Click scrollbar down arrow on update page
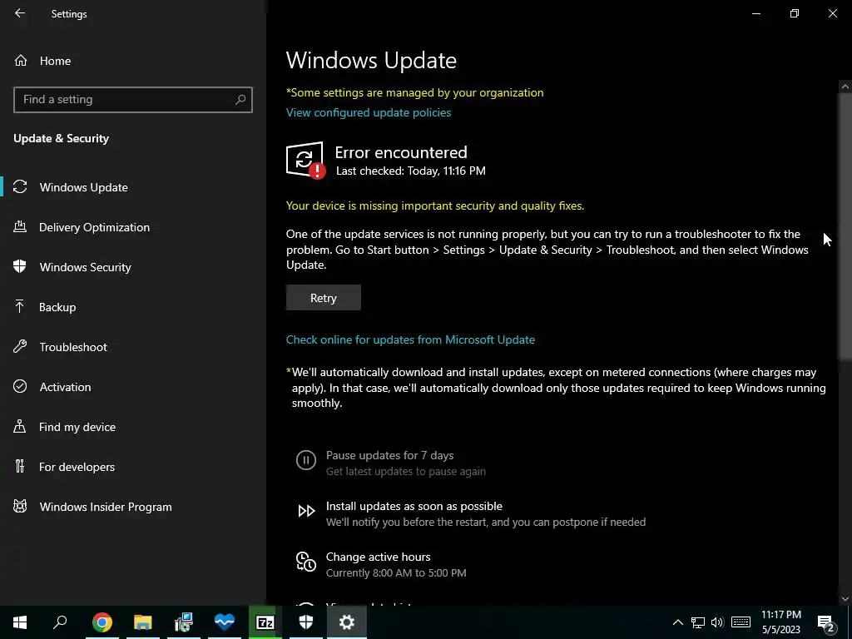Screen dimensions: 852x639 pos(845,599)
